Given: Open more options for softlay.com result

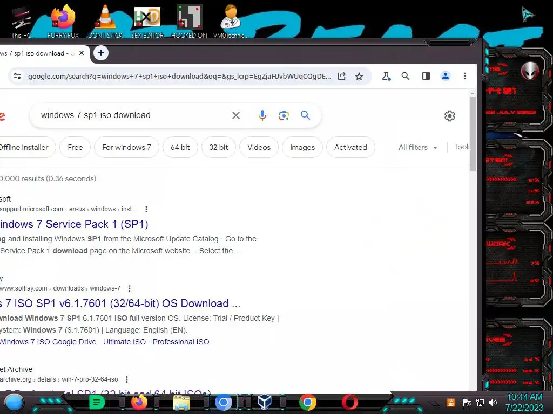Looking at the screenshot, I should pos(130,288).
